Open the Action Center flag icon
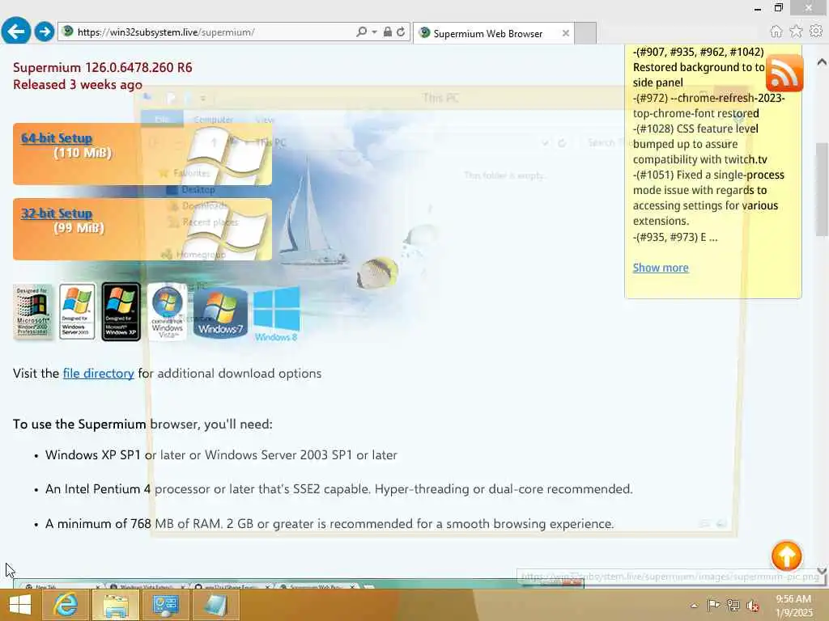This screenshot has width=829, height=621. click(713, 605)
